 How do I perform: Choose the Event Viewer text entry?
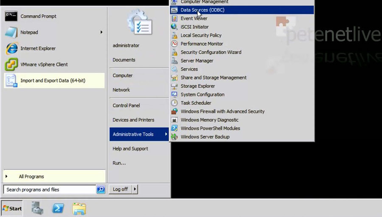coord(194,18)
